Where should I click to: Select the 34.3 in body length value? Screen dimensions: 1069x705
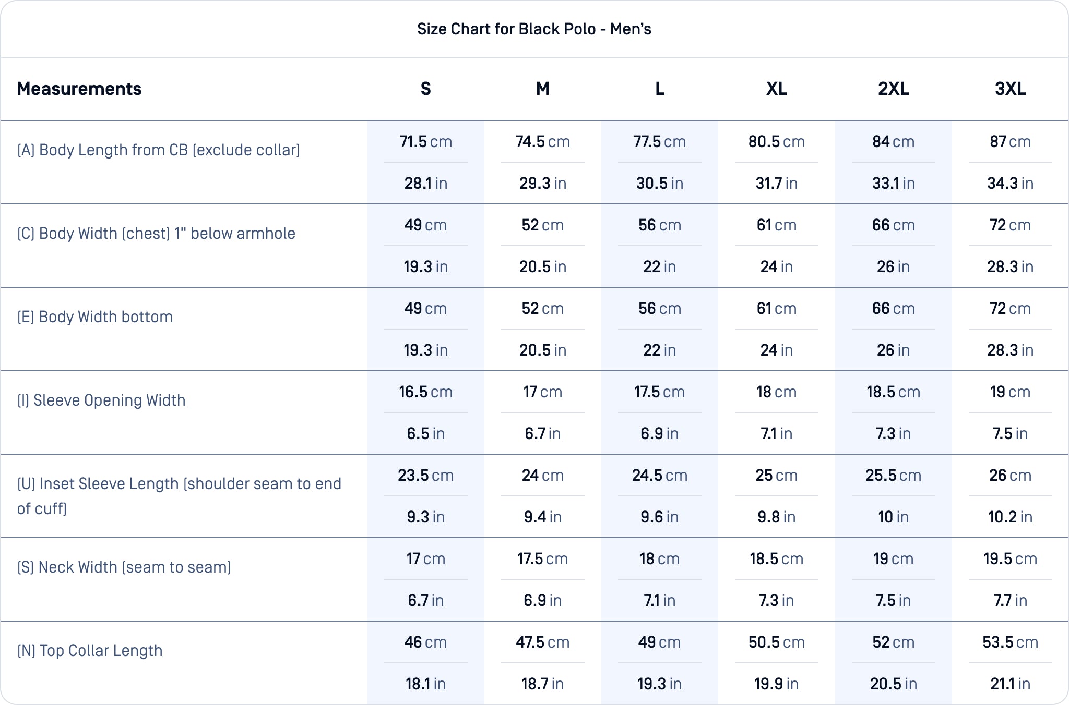(x=1011, y=184)
